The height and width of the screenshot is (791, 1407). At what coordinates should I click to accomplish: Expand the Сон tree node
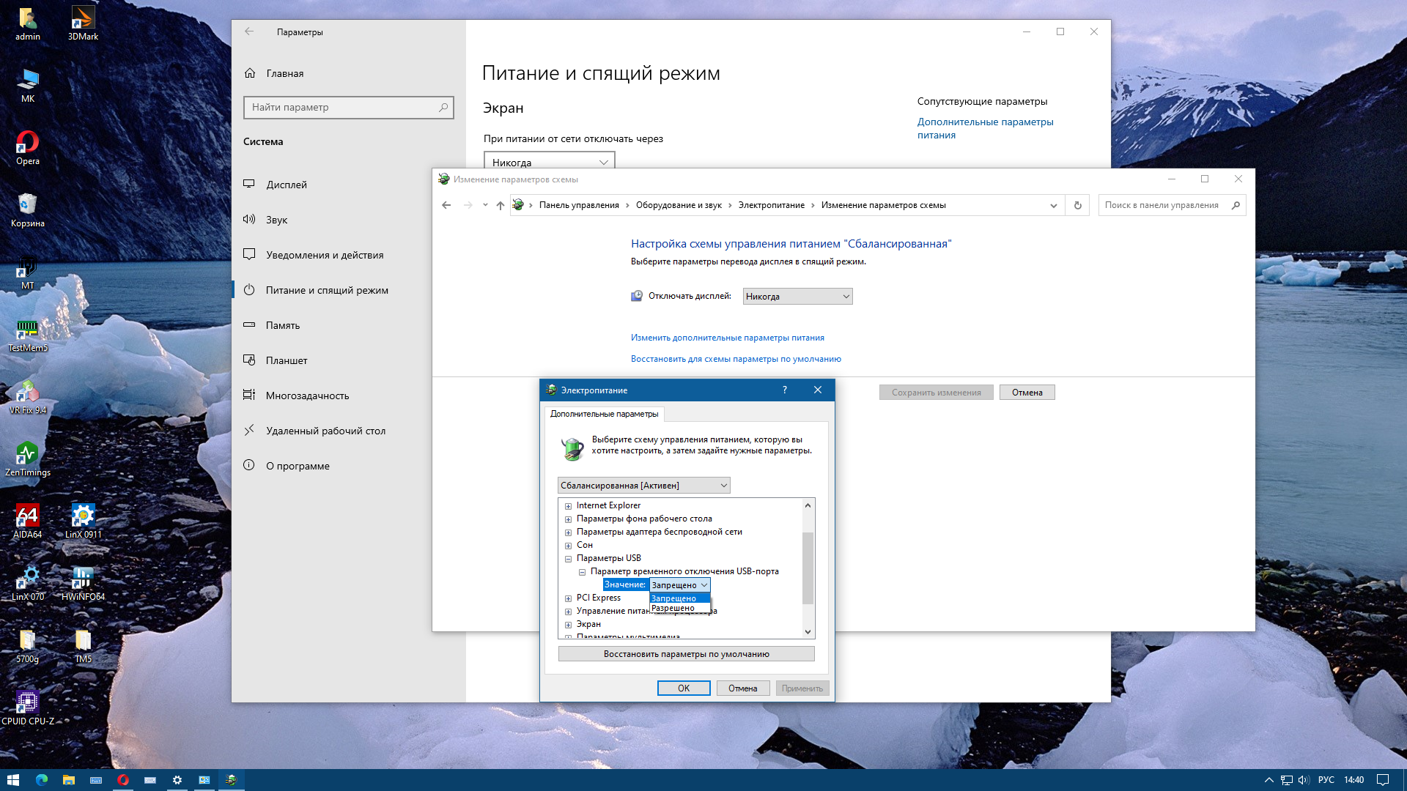point(568,546)
